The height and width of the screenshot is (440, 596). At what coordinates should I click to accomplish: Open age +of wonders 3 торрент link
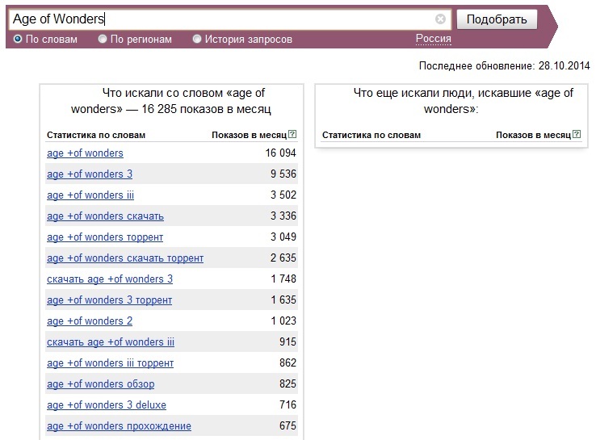[x=110, y=300]
